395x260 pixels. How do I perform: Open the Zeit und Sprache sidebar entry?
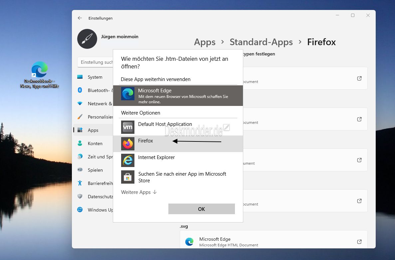click(93, 157)
